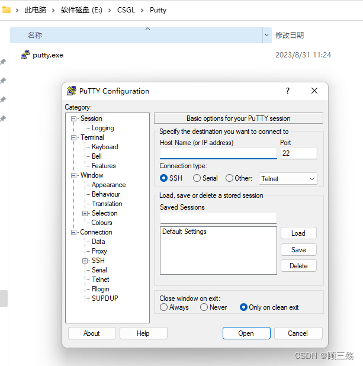The width and height of the screenshot is (363, 366).
Task: Click the Help button
Action: pyautogui.click(x=143, y=333)
